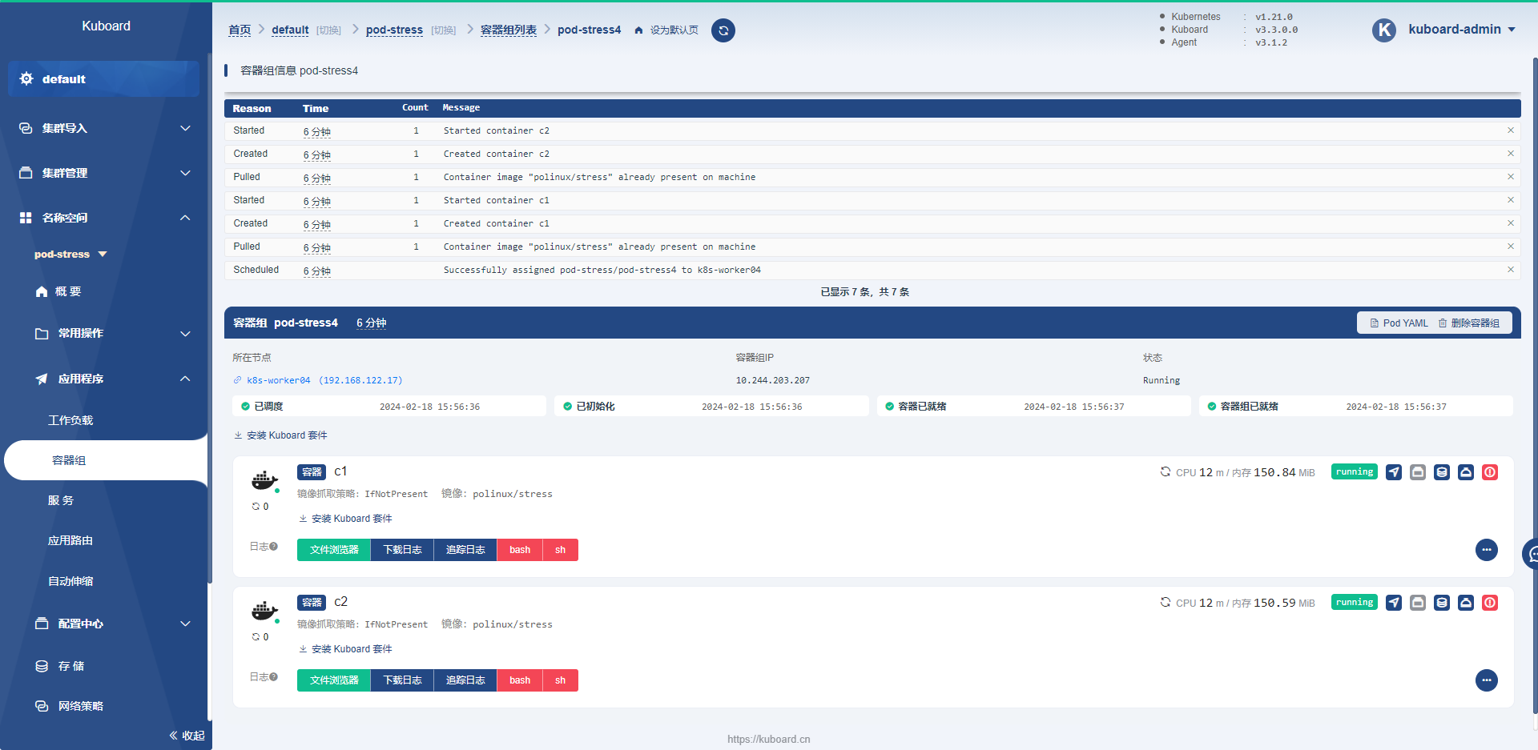Open a bash terminal in c2

520,680
